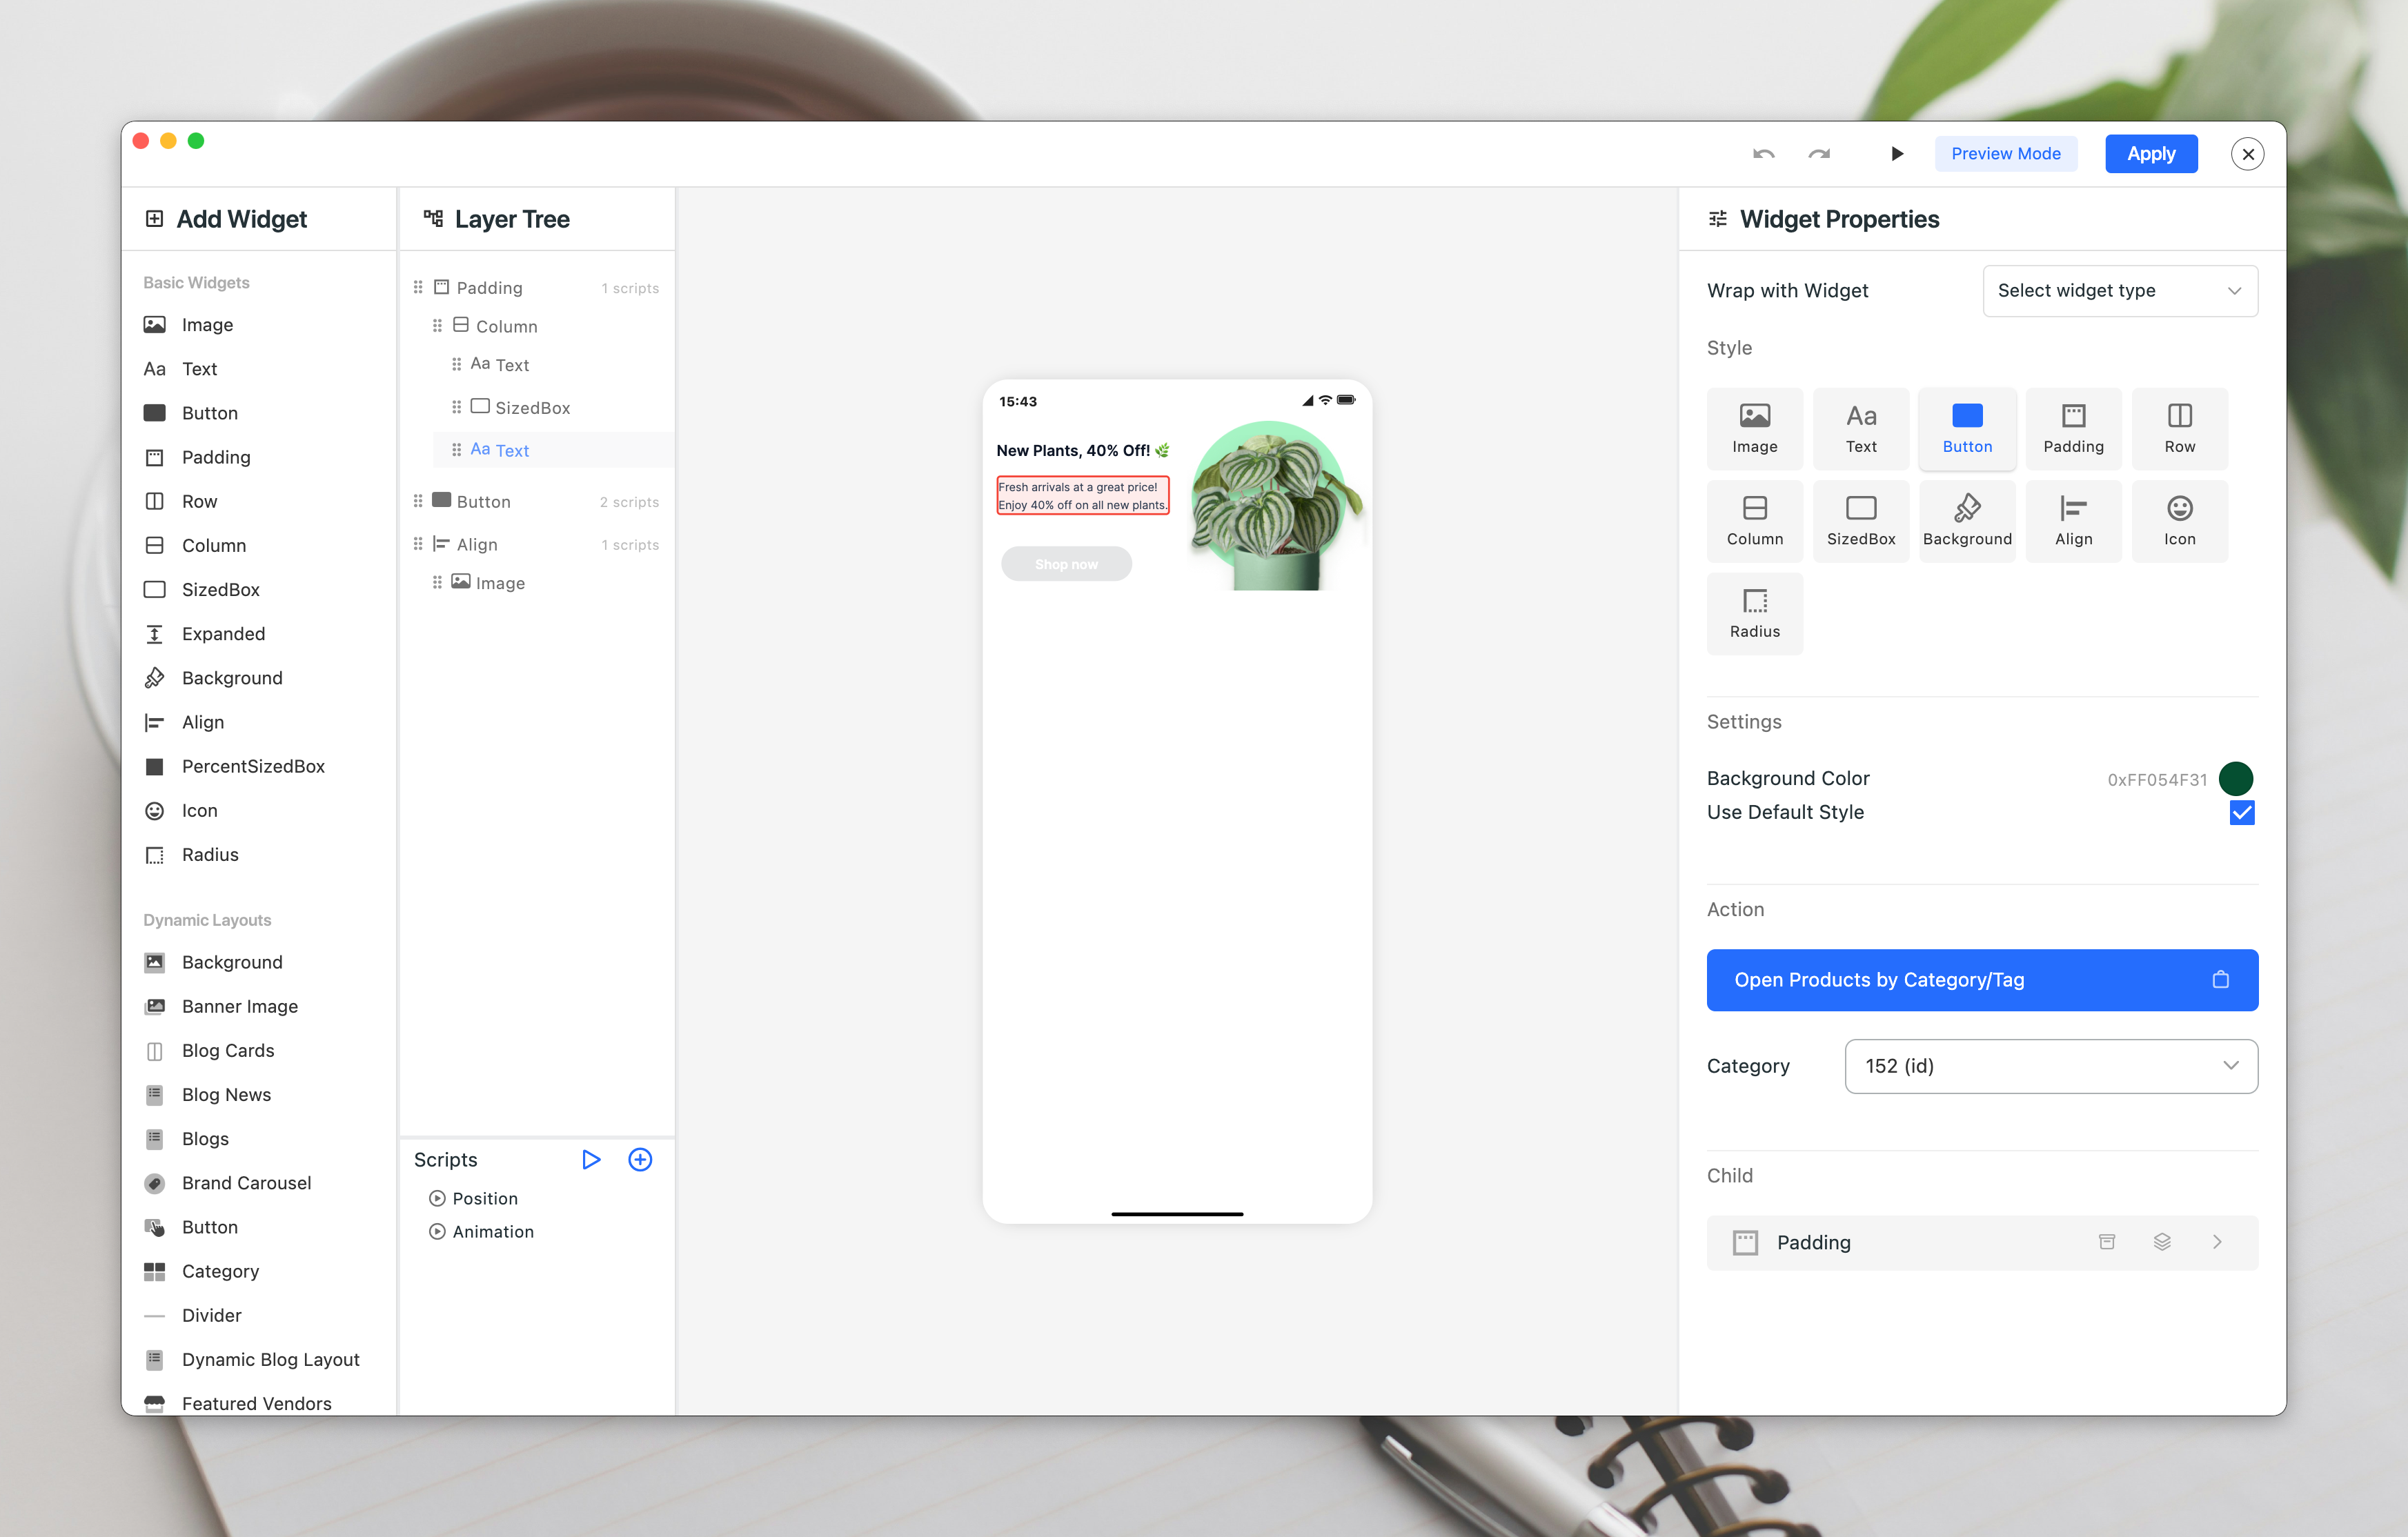
Task: Select the Position script entry
Action: tap(485, 1198)
